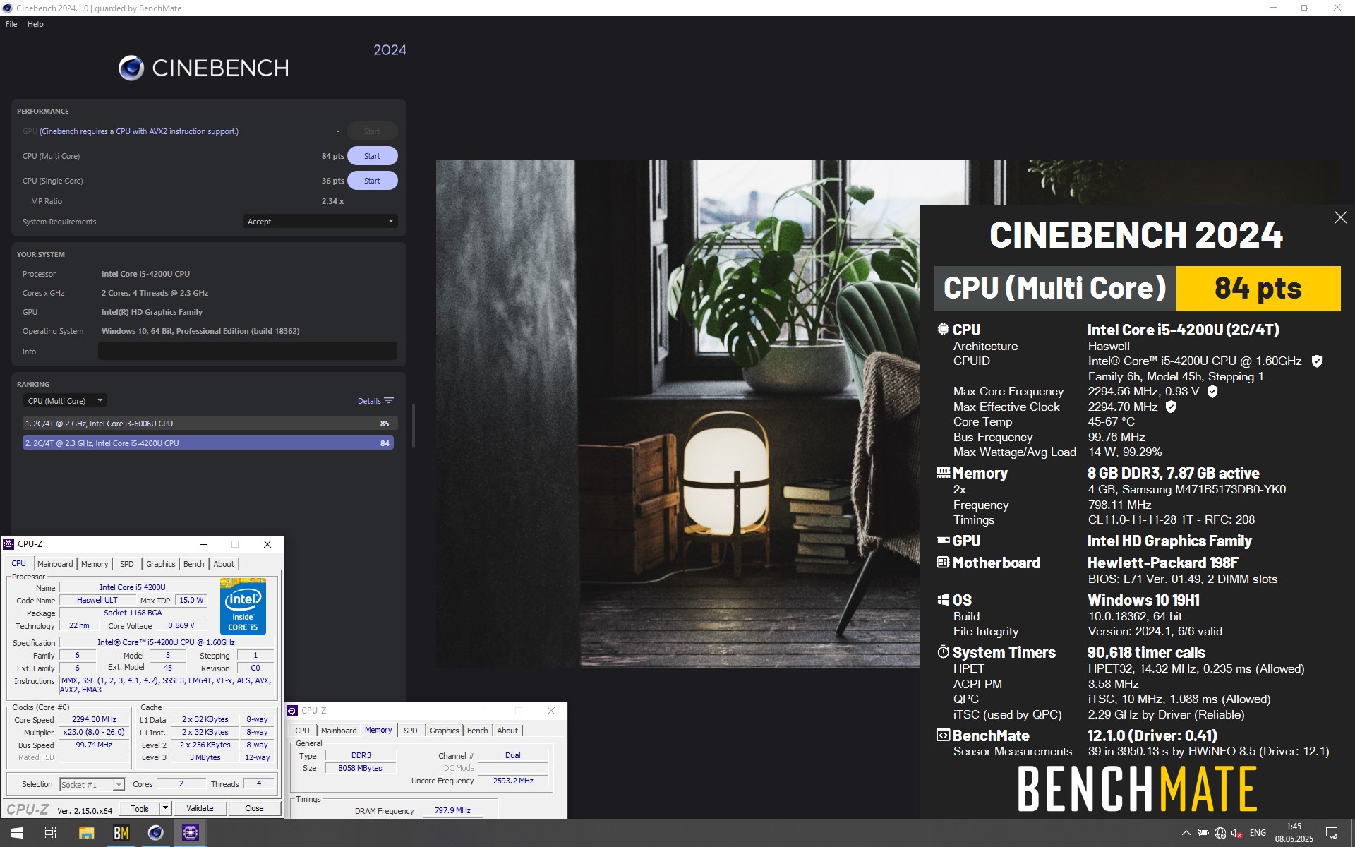Open the Socket #1 selection dropdown
This screenshot has width=1355, height=847.
92,785
